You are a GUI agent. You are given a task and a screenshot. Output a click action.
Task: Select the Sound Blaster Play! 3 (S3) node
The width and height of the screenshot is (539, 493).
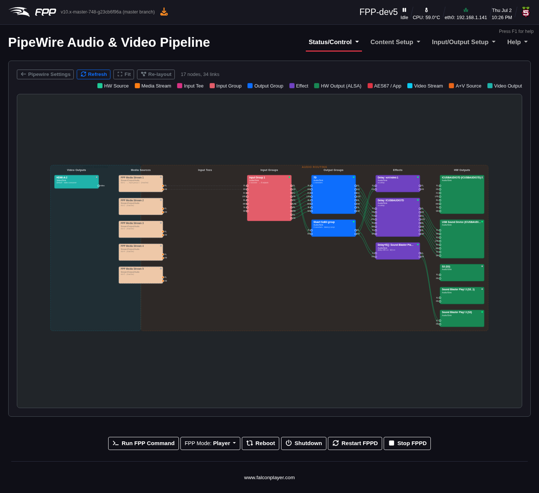462,318
